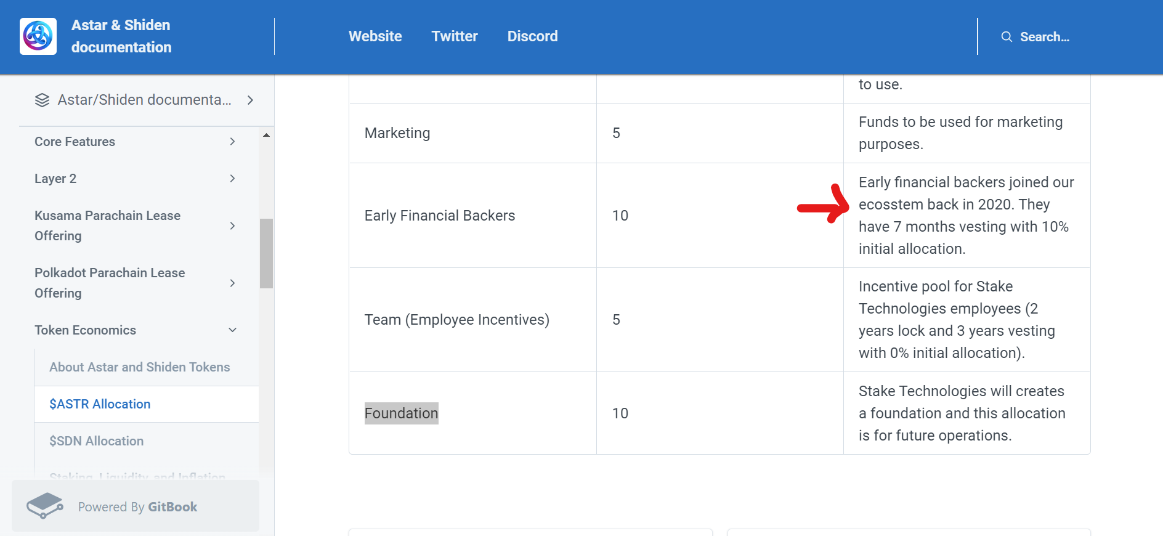Click the search magnifier icon
This screenshot has height=536, width=1163.
click(x=1007, y=37)
